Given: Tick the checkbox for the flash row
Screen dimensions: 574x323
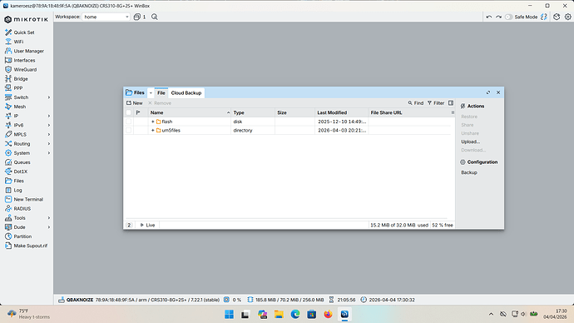Looking at the screenshot, I should tap(128, 122).
